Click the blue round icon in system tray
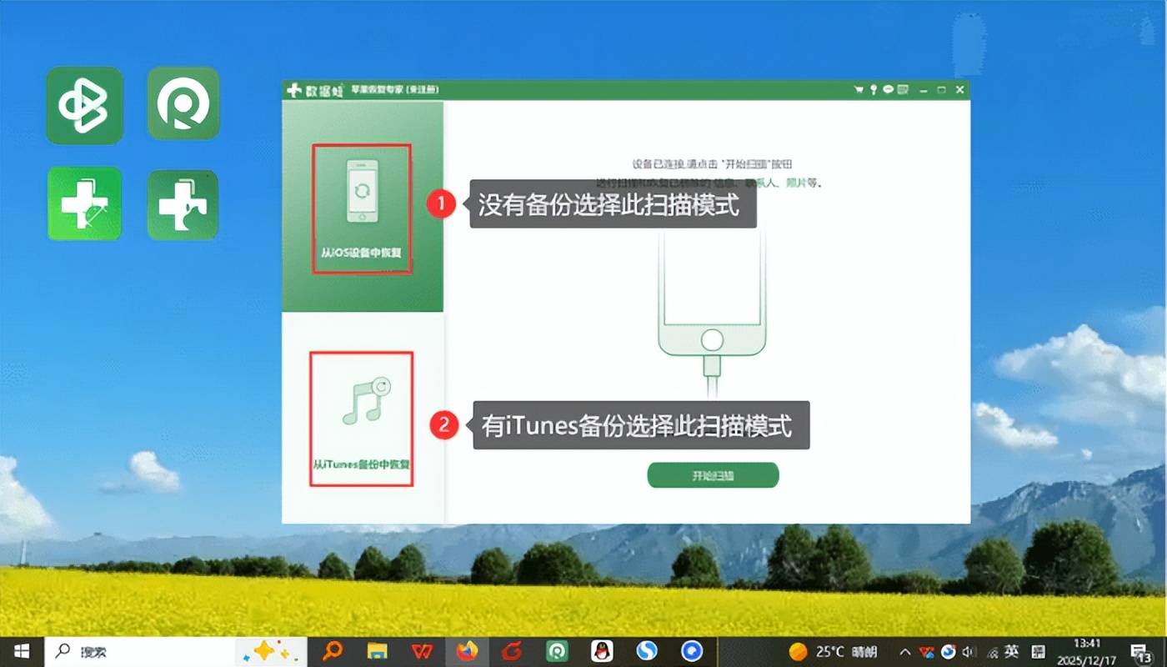Image resolution: width=1167 pixels, height=667 pixels. pos(949,651)
